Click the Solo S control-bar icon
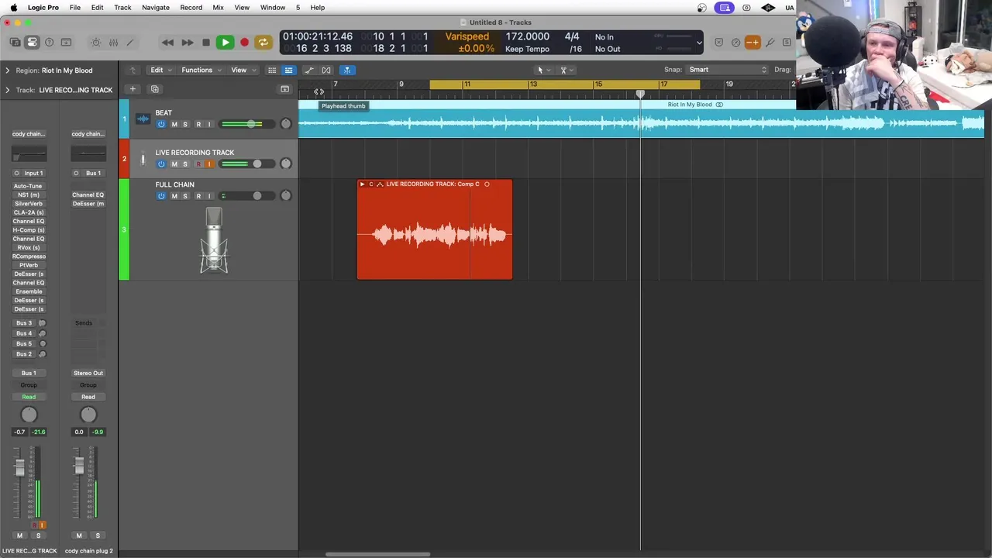This screenshot has width=992, height=558. pyautogui.click(x=787, y=42)
